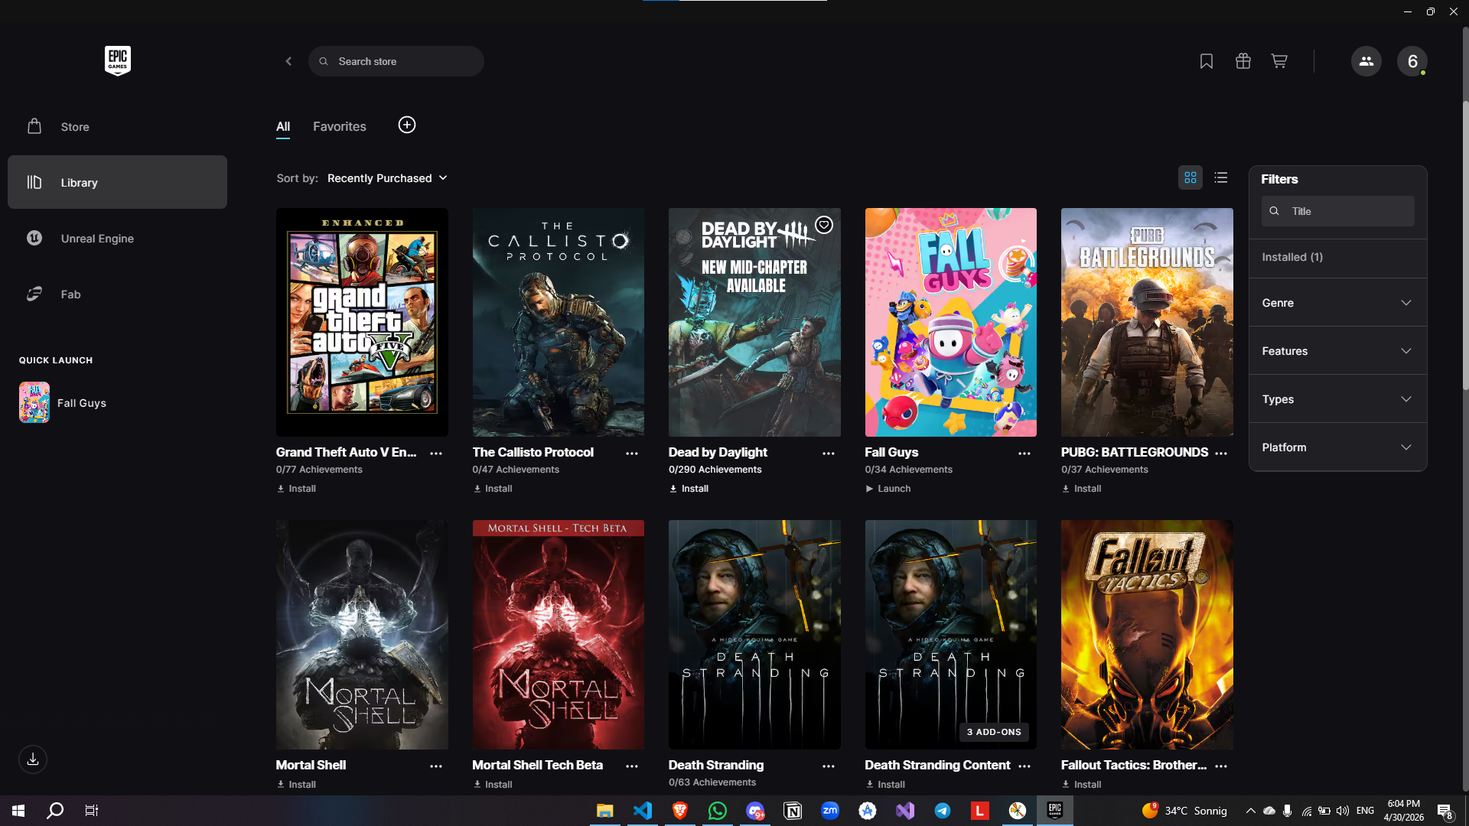Open Windows taskbar search
The height and width of the screenshot is (826, 1469).
(x=55, y=811)
